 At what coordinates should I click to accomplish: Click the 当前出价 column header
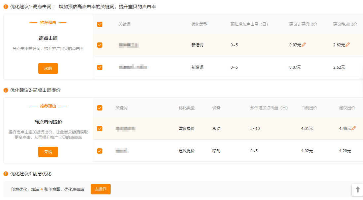[309, 108]
